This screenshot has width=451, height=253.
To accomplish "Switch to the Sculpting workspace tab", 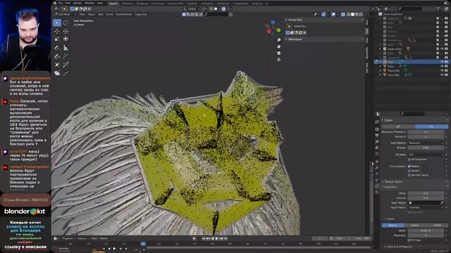I will tap(142, 4).
